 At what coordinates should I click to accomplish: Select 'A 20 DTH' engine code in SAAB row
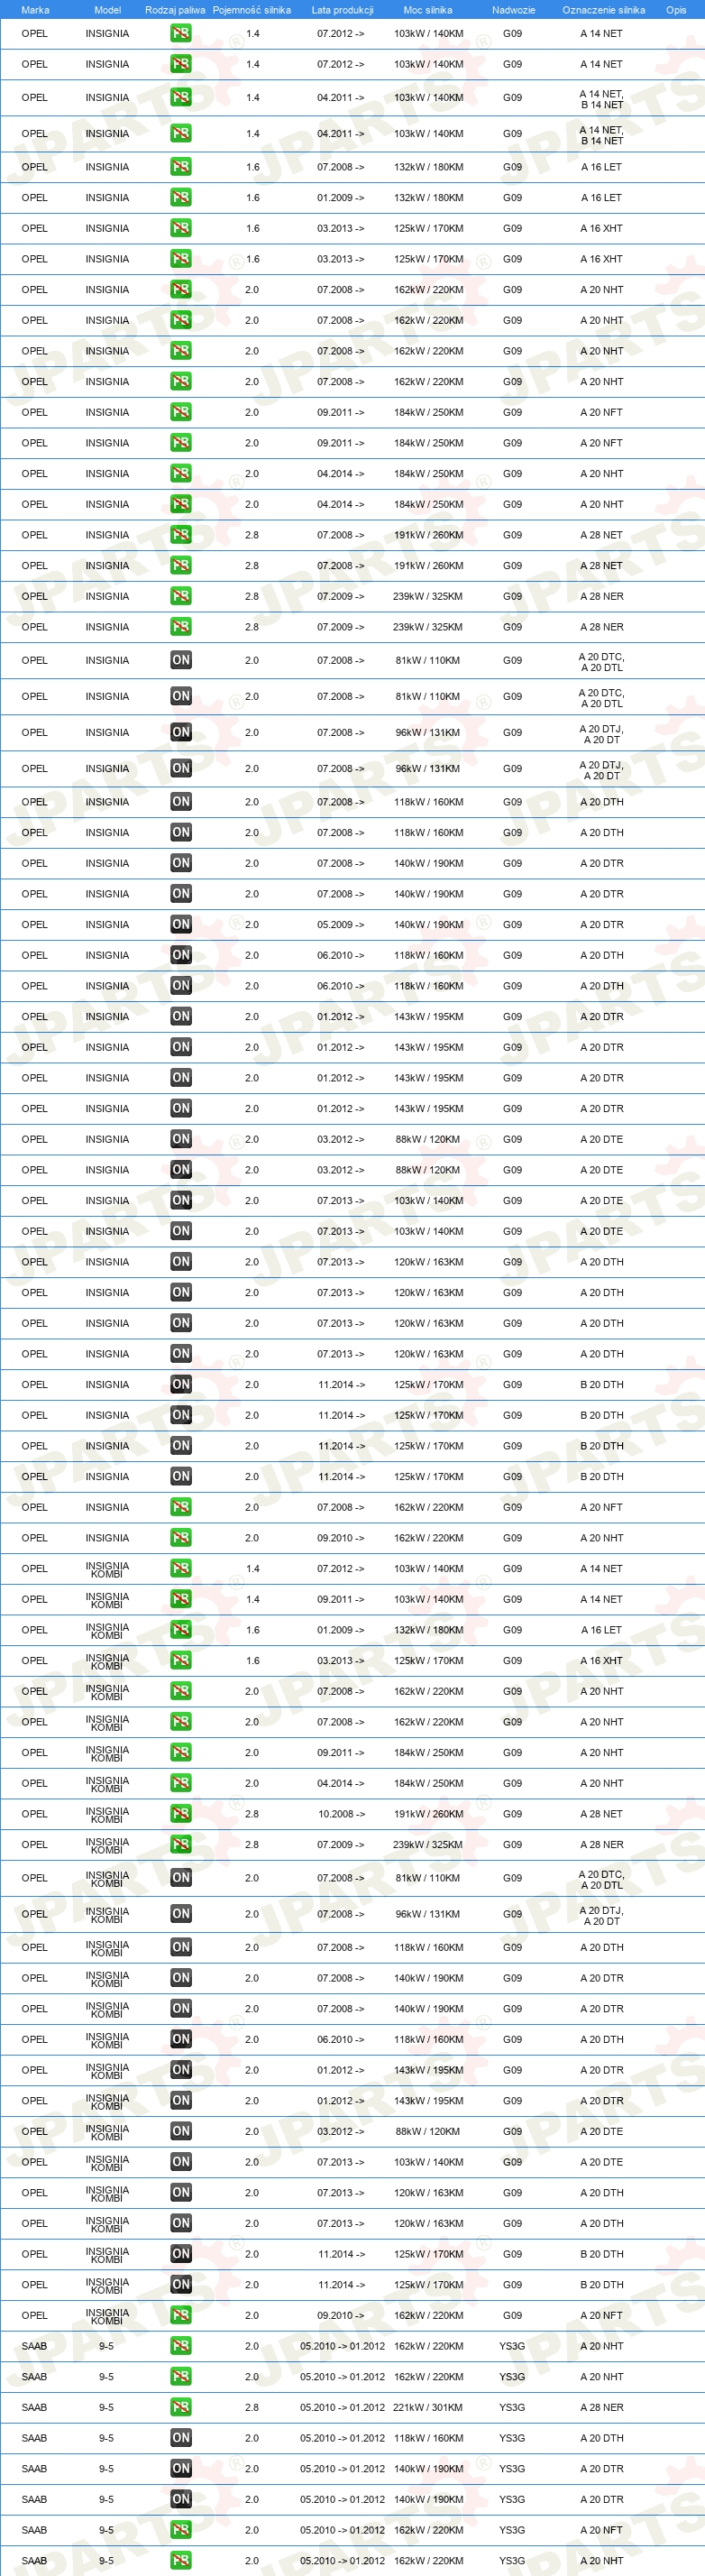pos(602,2437)
